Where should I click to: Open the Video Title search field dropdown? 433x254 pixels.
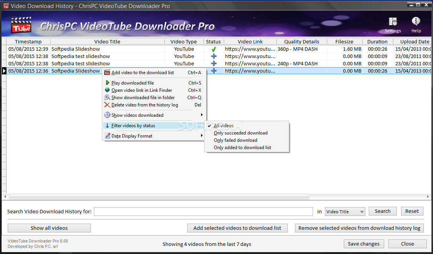(x=345, y=212)
